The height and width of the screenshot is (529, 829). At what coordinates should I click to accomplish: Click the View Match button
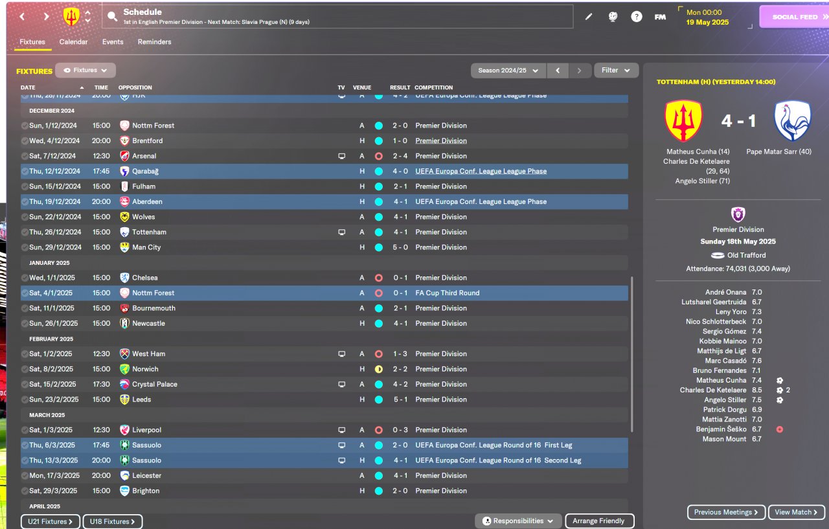[797, 512]
